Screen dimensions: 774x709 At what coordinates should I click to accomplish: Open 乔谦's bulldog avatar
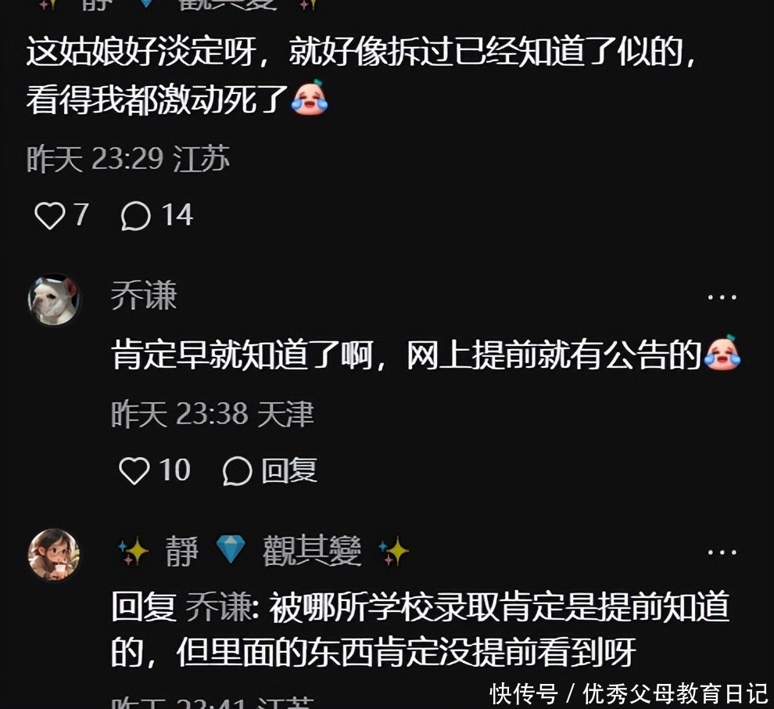pos(54,300)
